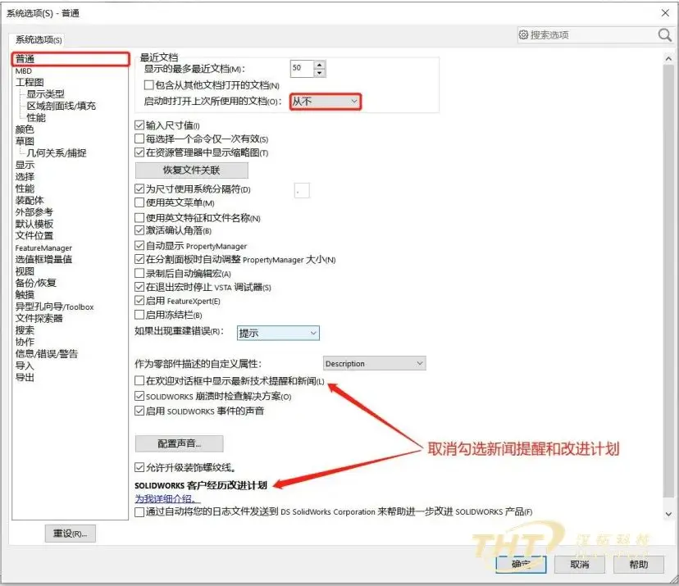Open 几何关系/捕捉 settings
The width and height of the screenshot is (679, 586).
[x=57, y=152]
